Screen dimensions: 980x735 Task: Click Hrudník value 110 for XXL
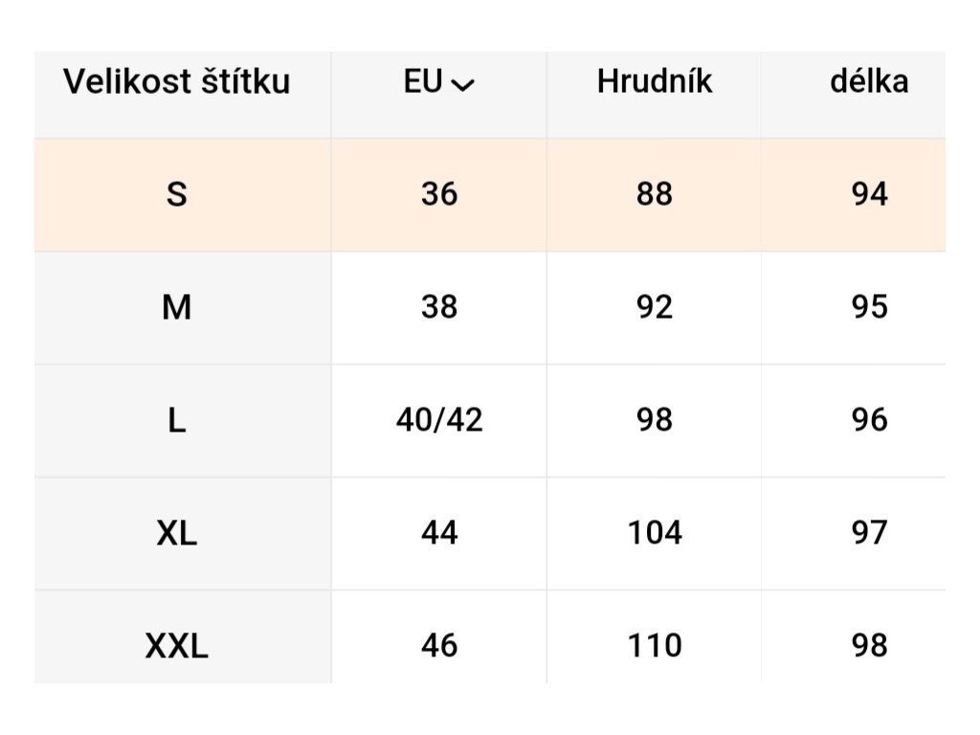[655, 646]
